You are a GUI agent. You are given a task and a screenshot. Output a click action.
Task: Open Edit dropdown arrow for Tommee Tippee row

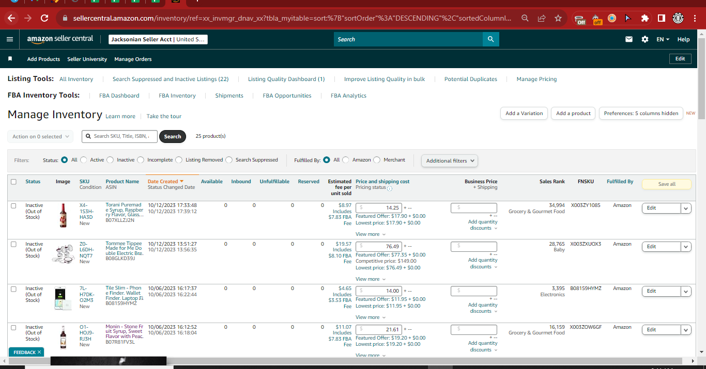click(x=686, y=247)
